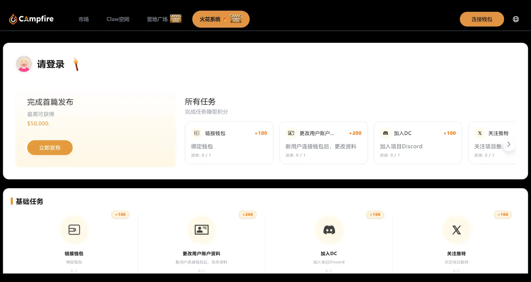This screenshot has width=531, height=282.
Task: Click the large Discord icon
Action: tap(329, 230)
